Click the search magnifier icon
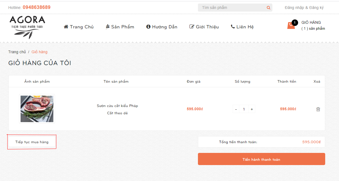This screenshot has height=181, width=339. click(268, 8)
